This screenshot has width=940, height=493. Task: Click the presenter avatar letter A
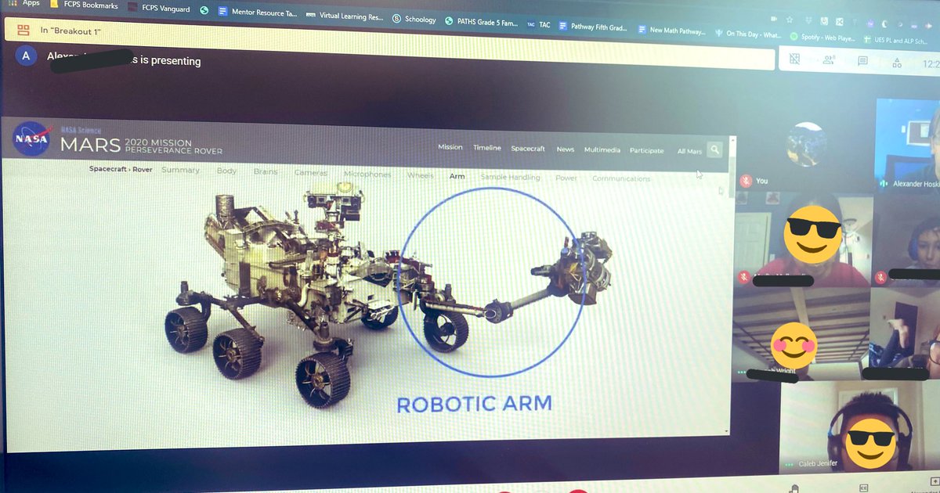tap(27, 56)
